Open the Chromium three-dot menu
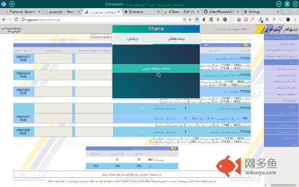299x187 pixels. click(295, 19)
